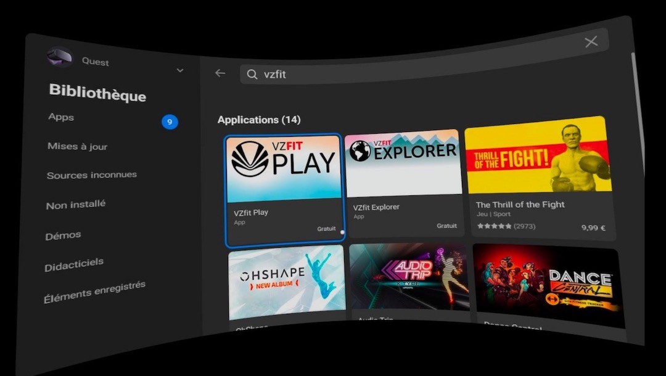This screenshot has height=376, width=666.
Task: Click The Thrill of the Fight title
Action: click(520, 205)
